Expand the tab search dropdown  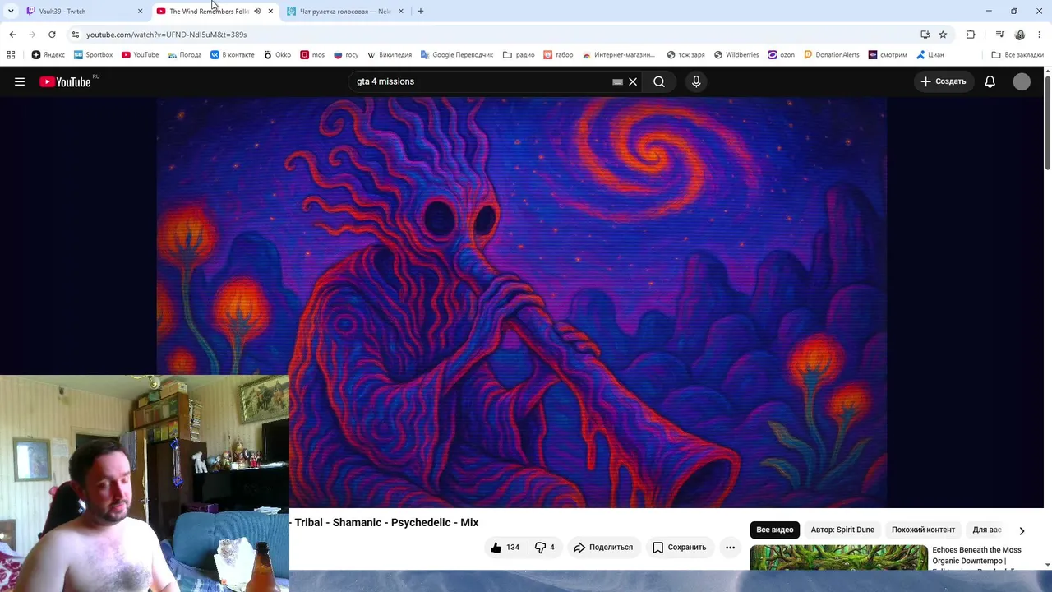[x=11, y=11]
